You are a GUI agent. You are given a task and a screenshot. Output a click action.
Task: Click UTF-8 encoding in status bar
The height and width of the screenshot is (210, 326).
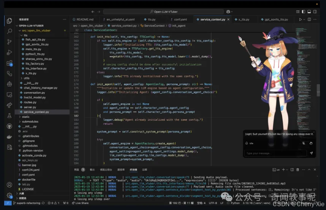pyautogui.click(x=213, y=203)
